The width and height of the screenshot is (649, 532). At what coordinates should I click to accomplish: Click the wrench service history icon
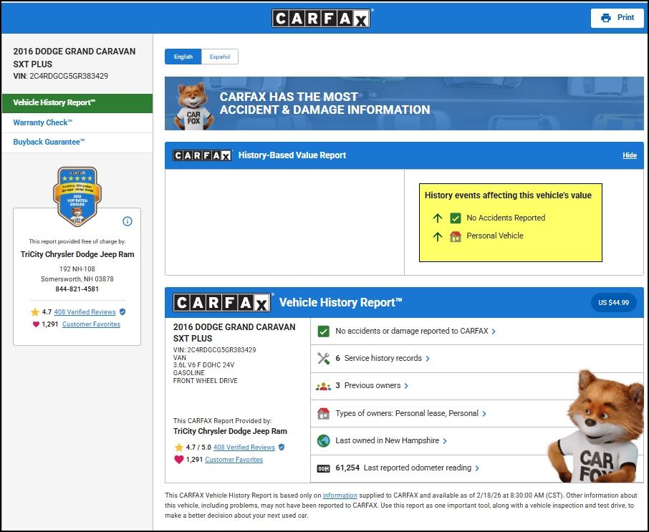pyautogui.click(x=323, y=358)
